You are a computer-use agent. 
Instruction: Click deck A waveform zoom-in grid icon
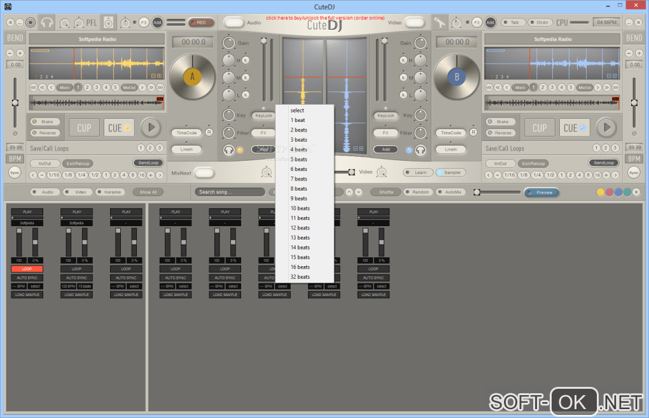pos(159,76)
